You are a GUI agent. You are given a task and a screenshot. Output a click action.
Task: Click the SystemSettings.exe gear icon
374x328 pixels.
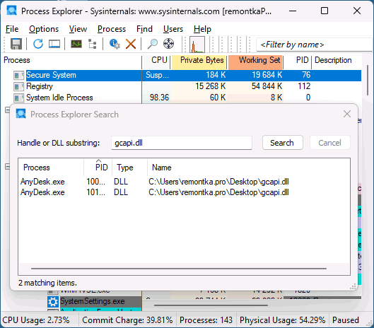(53, 302)
